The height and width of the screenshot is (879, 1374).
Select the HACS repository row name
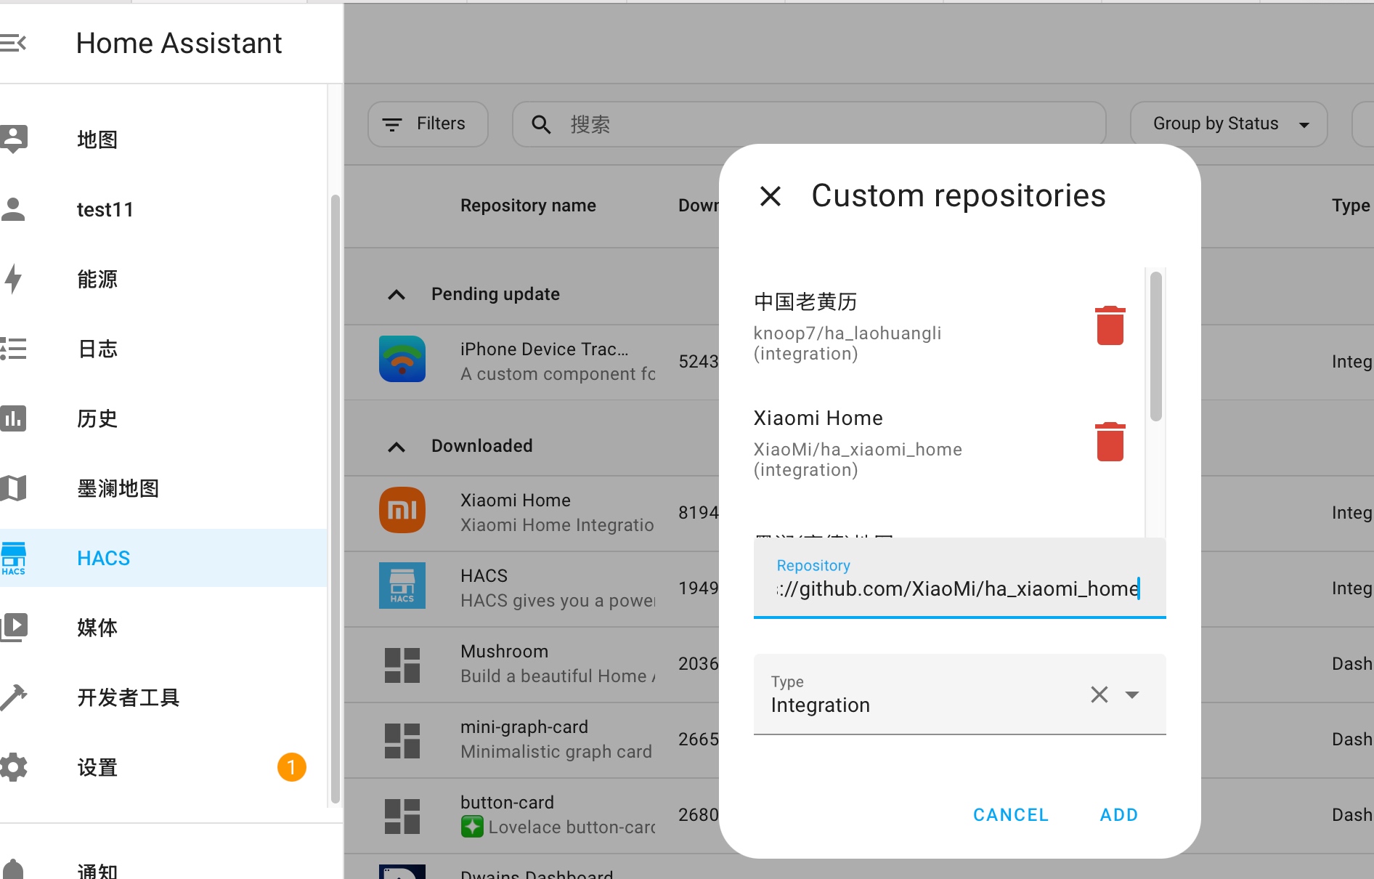click(484, 576)
